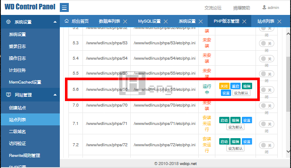Click 设置 button for PHP 7.1
291x168 pixels.
[x=247, y=120]
